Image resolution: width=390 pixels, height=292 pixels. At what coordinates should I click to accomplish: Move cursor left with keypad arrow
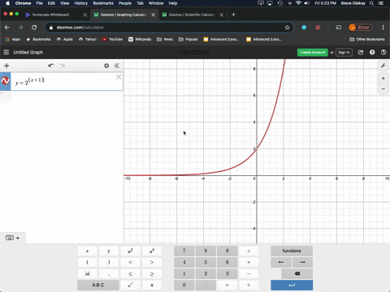coord(281,262)
